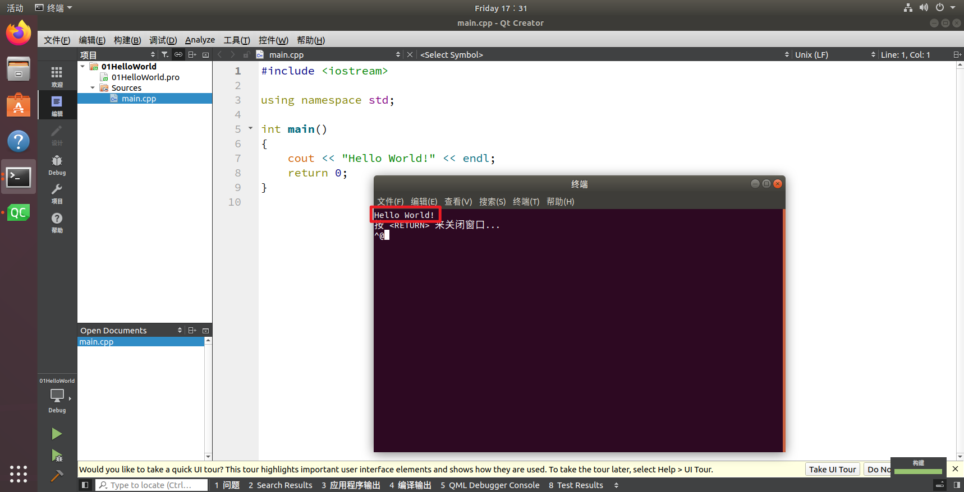Open the 文件(F) menu in Qt Creator
The image size is (964, 492).
57,40
